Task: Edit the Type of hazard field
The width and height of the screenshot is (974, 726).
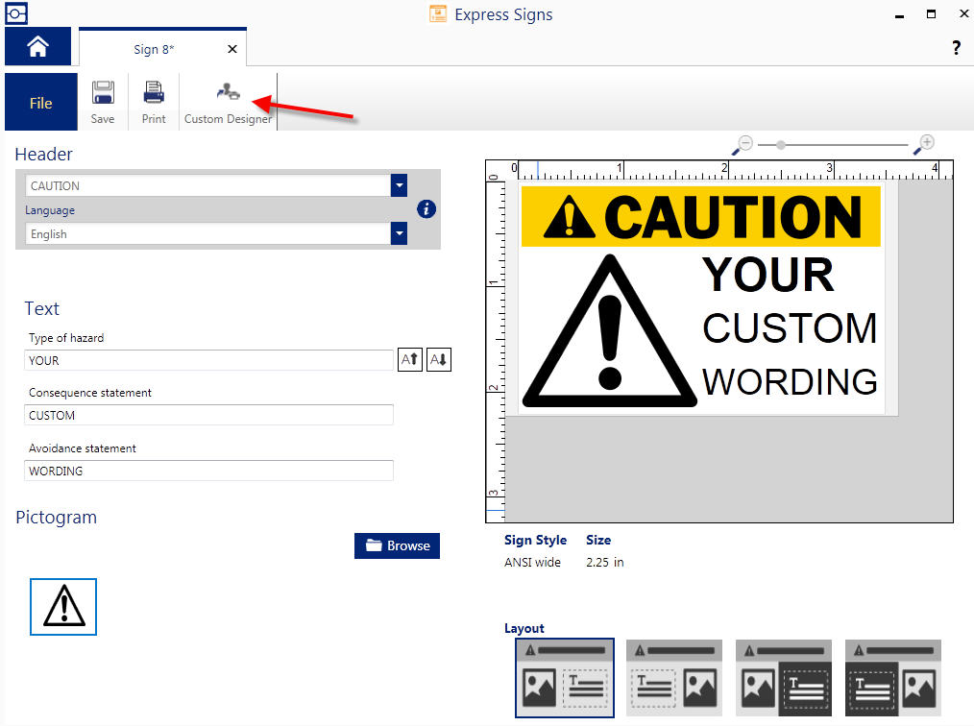Action: (x=208, y=360)
